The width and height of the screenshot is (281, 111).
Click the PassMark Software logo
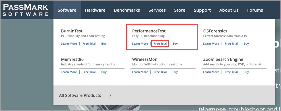click(x=26, y=10)
